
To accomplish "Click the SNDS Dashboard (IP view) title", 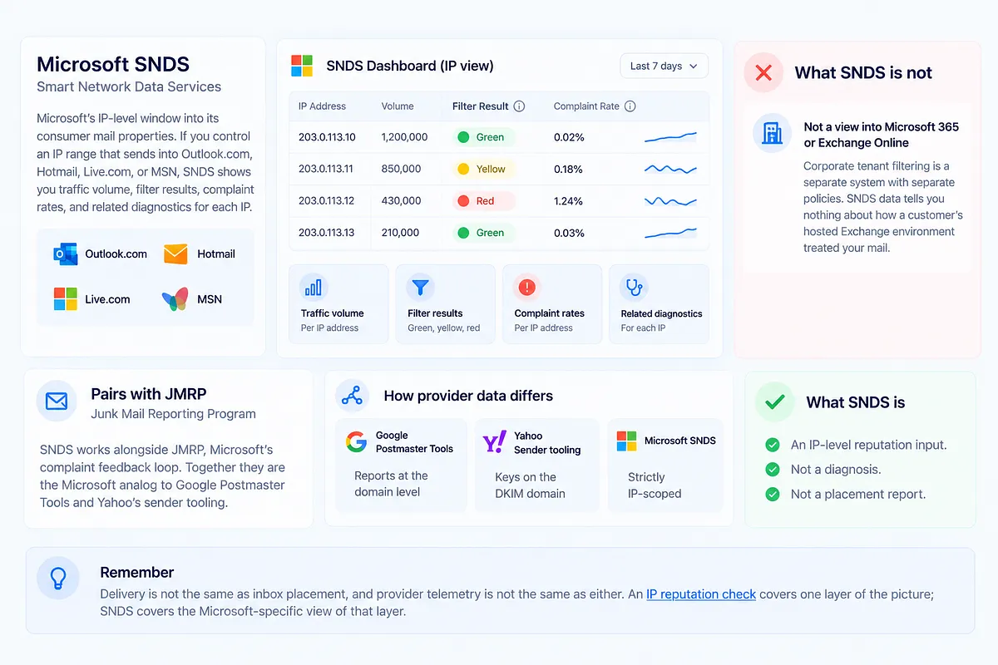I will pyautogui.click(x=410, y=66).
